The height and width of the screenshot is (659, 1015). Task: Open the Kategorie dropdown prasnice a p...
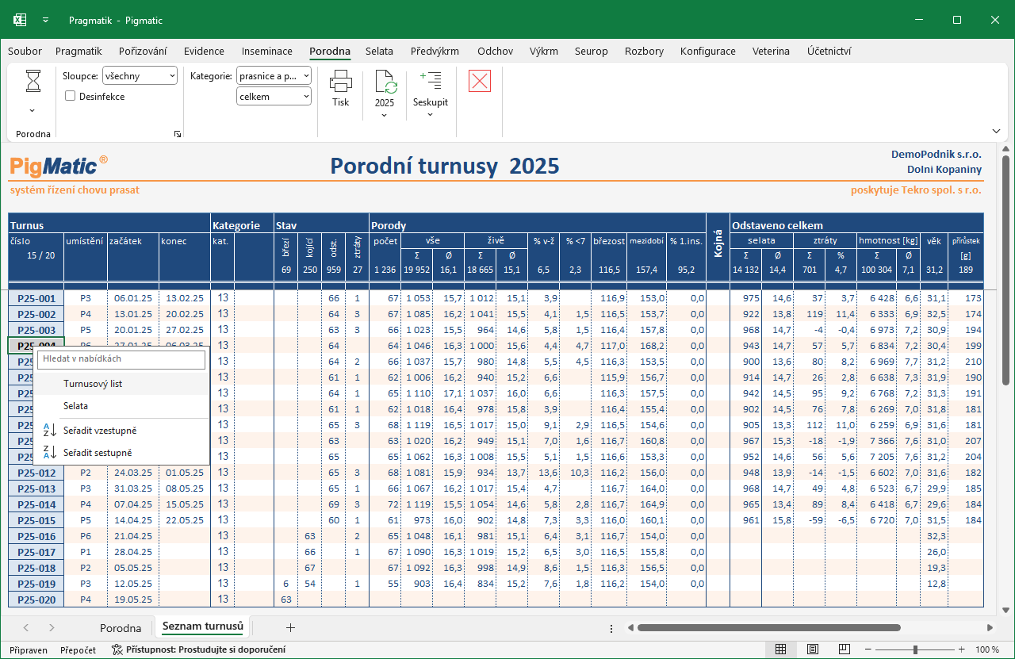[x=274, y=76]
